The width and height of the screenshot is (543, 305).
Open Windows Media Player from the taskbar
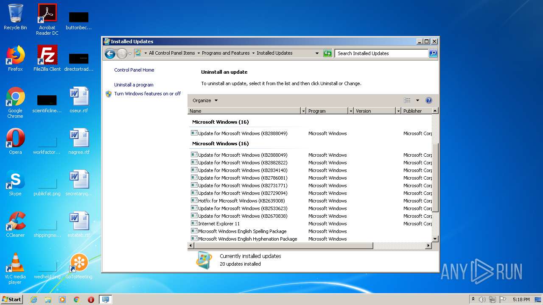[62, 299]
